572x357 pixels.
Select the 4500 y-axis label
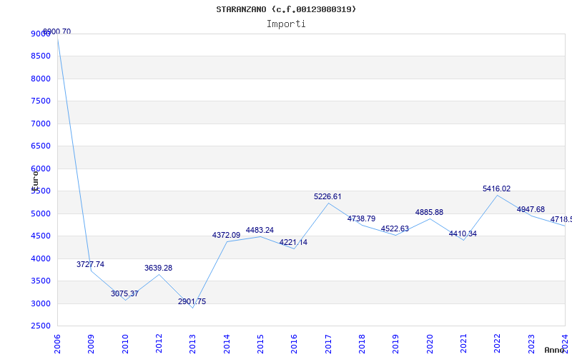41,236
